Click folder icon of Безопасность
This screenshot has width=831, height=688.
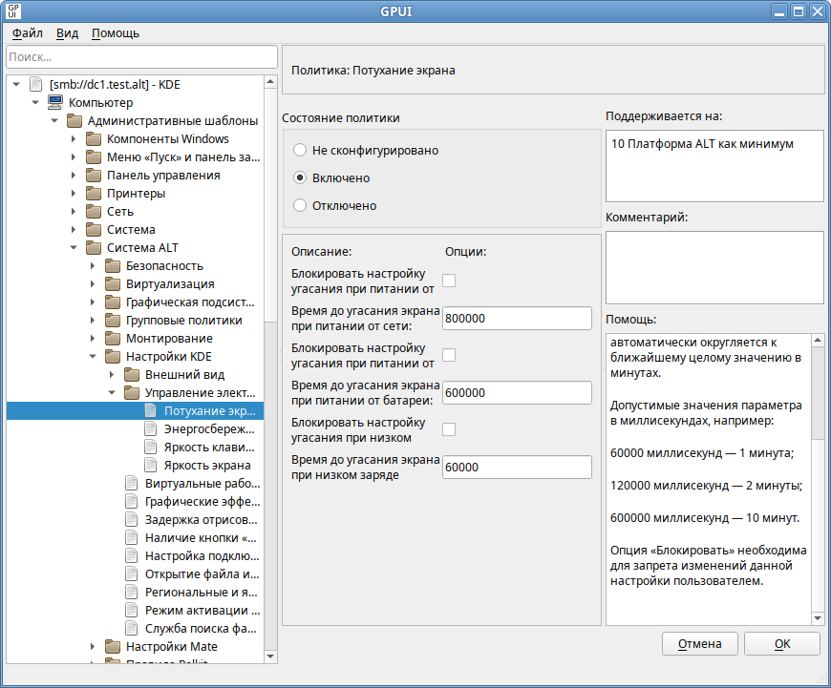click(113, 265)
